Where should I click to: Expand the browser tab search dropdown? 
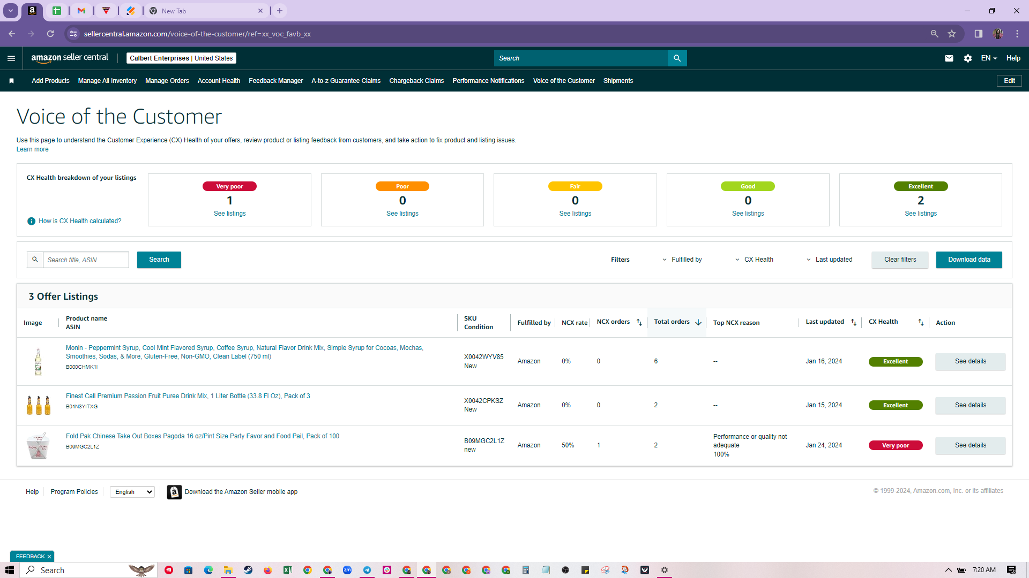tap(10, 11)
